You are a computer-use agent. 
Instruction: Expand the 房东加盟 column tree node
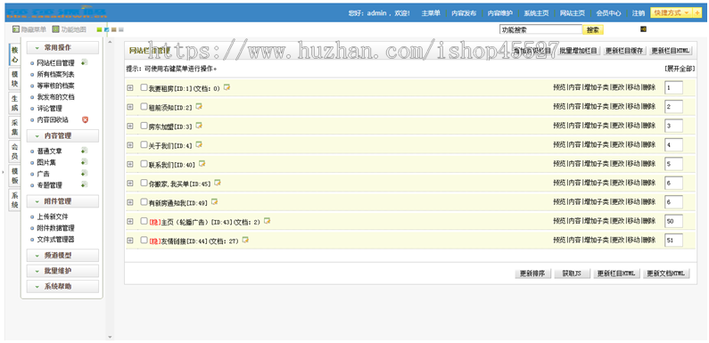tap(130, 127)
